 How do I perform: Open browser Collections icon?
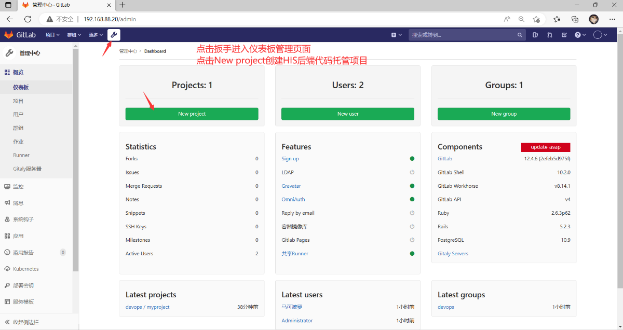click(575, 19)
